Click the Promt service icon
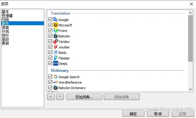196x118 pixels. coord(56,30)
